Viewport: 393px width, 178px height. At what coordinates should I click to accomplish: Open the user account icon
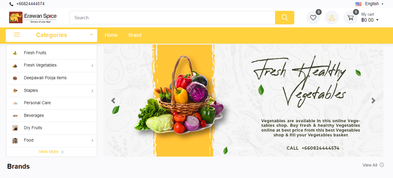point(332,17)
